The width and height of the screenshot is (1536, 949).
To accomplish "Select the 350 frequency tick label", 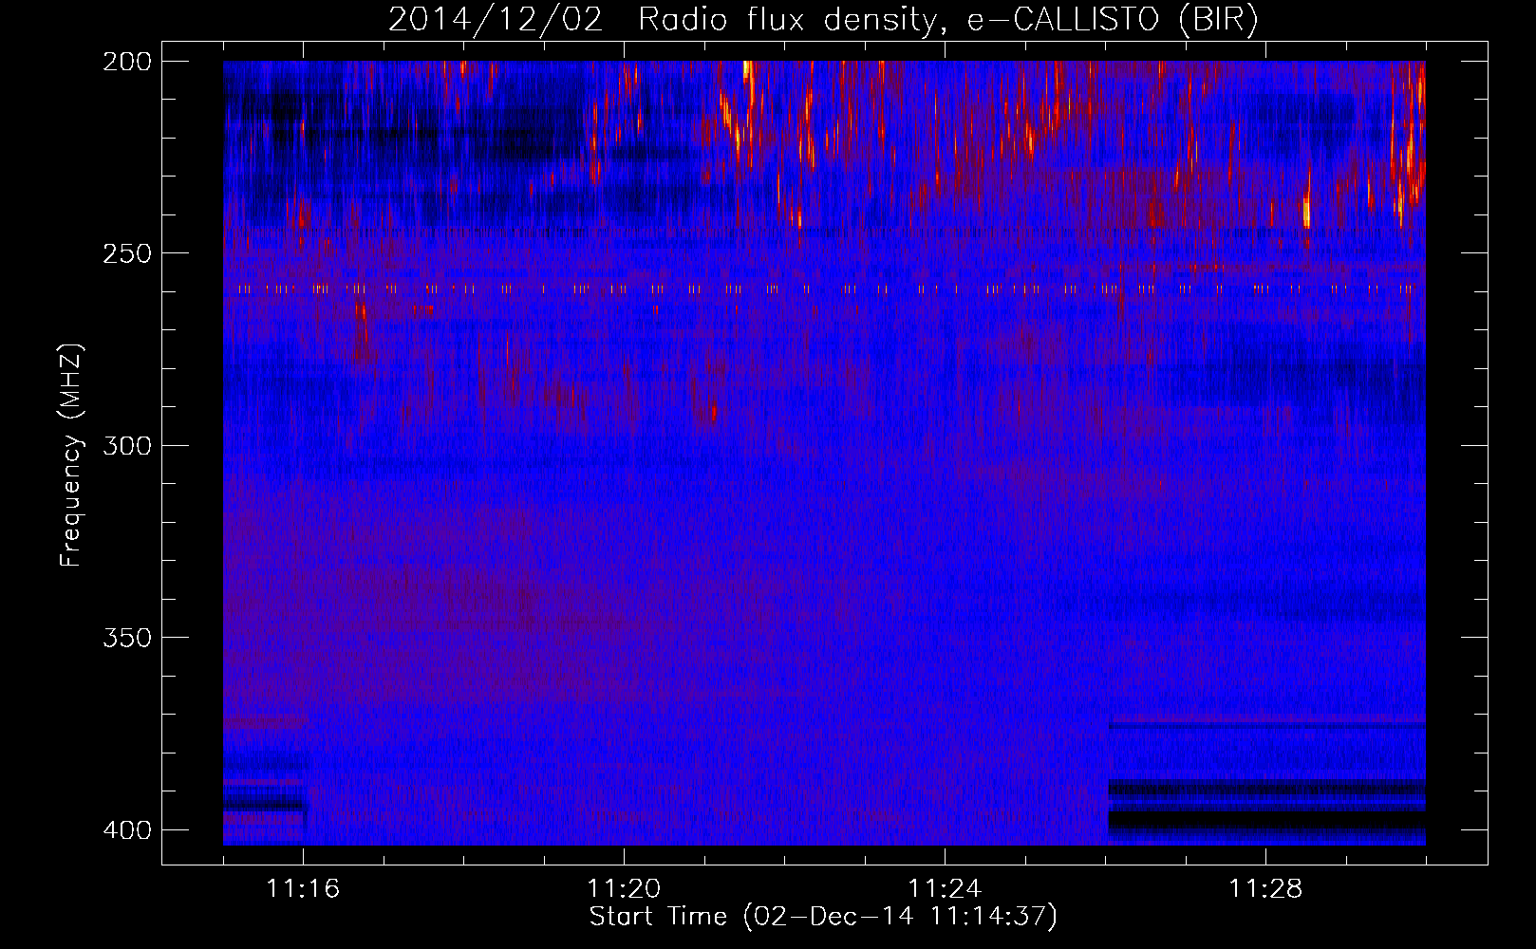I will [x=127, y=638].
